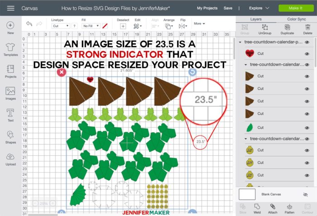Open the Templates panel

[x=10, y=49]
